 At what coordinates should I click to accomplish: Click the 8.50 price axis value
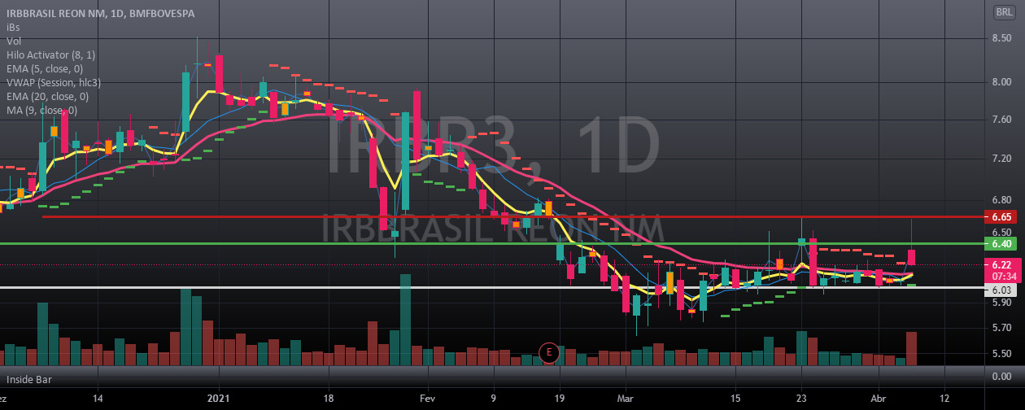tap(1001, 38)
